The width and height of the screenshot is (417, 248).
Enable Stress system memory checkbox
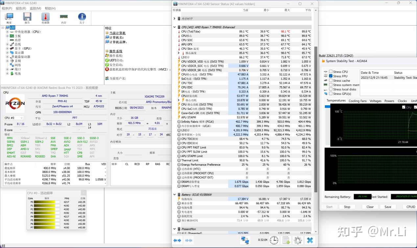coord(331,85)
